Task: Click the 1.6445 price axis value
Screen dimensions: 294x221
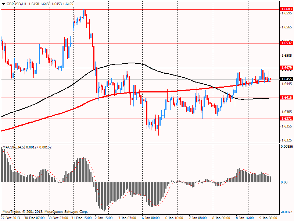Action: point(287,84)
